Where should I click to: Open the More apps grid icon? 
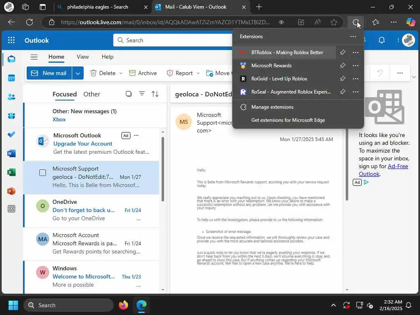click(11, 209)
